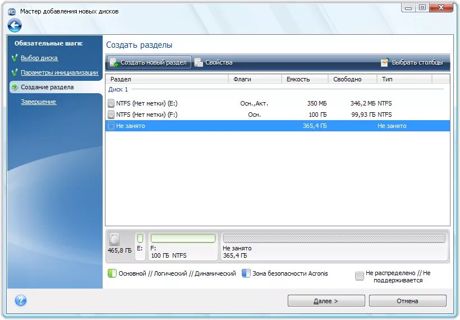Sort by Емкость column header
The height and width of the screenshot is (320, 460).
(305, 79)
